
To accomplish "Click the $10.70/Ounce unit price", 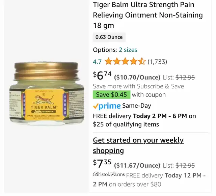I will pos(137,77).
